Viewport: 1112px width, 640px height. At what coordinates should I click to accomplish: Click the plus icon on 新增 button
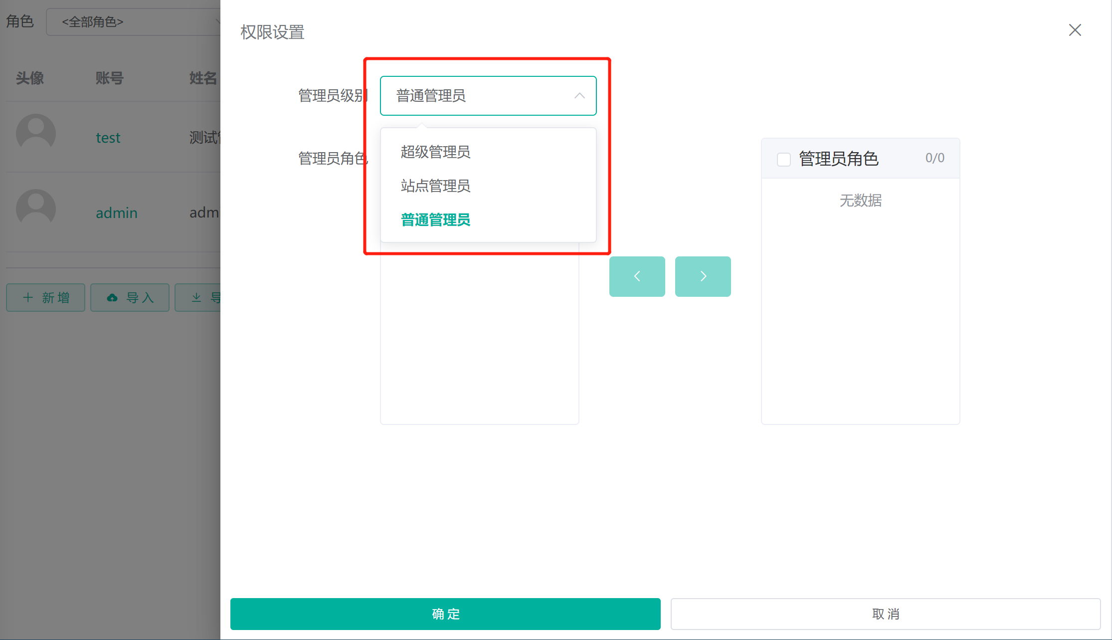point(28,297)
